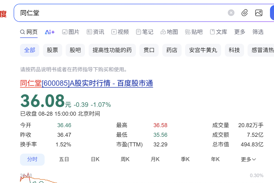
Task: Select the 全部 filter chip
Action: click(30, 50)
